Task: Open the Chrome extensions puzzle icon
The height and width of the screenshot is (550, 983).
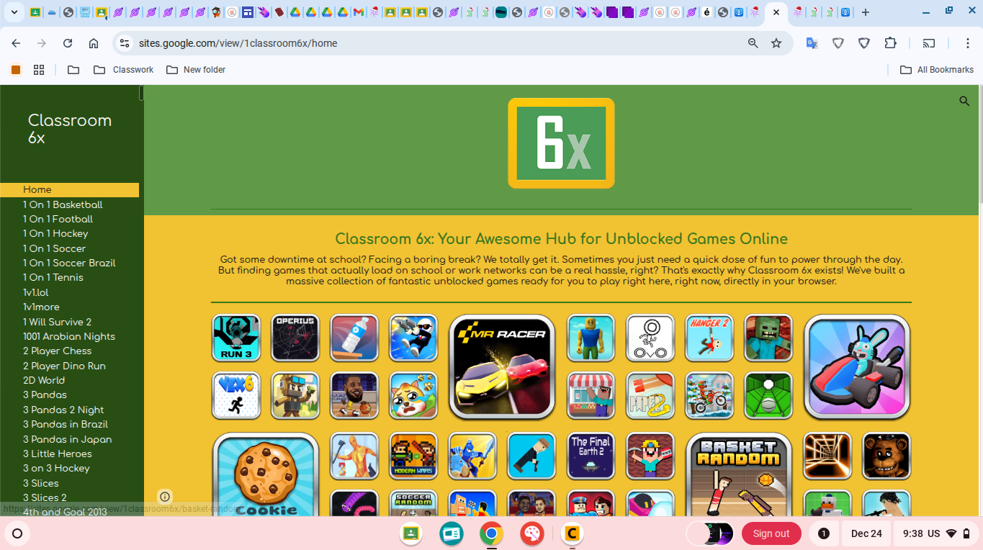Action: (x=890, y=43)
